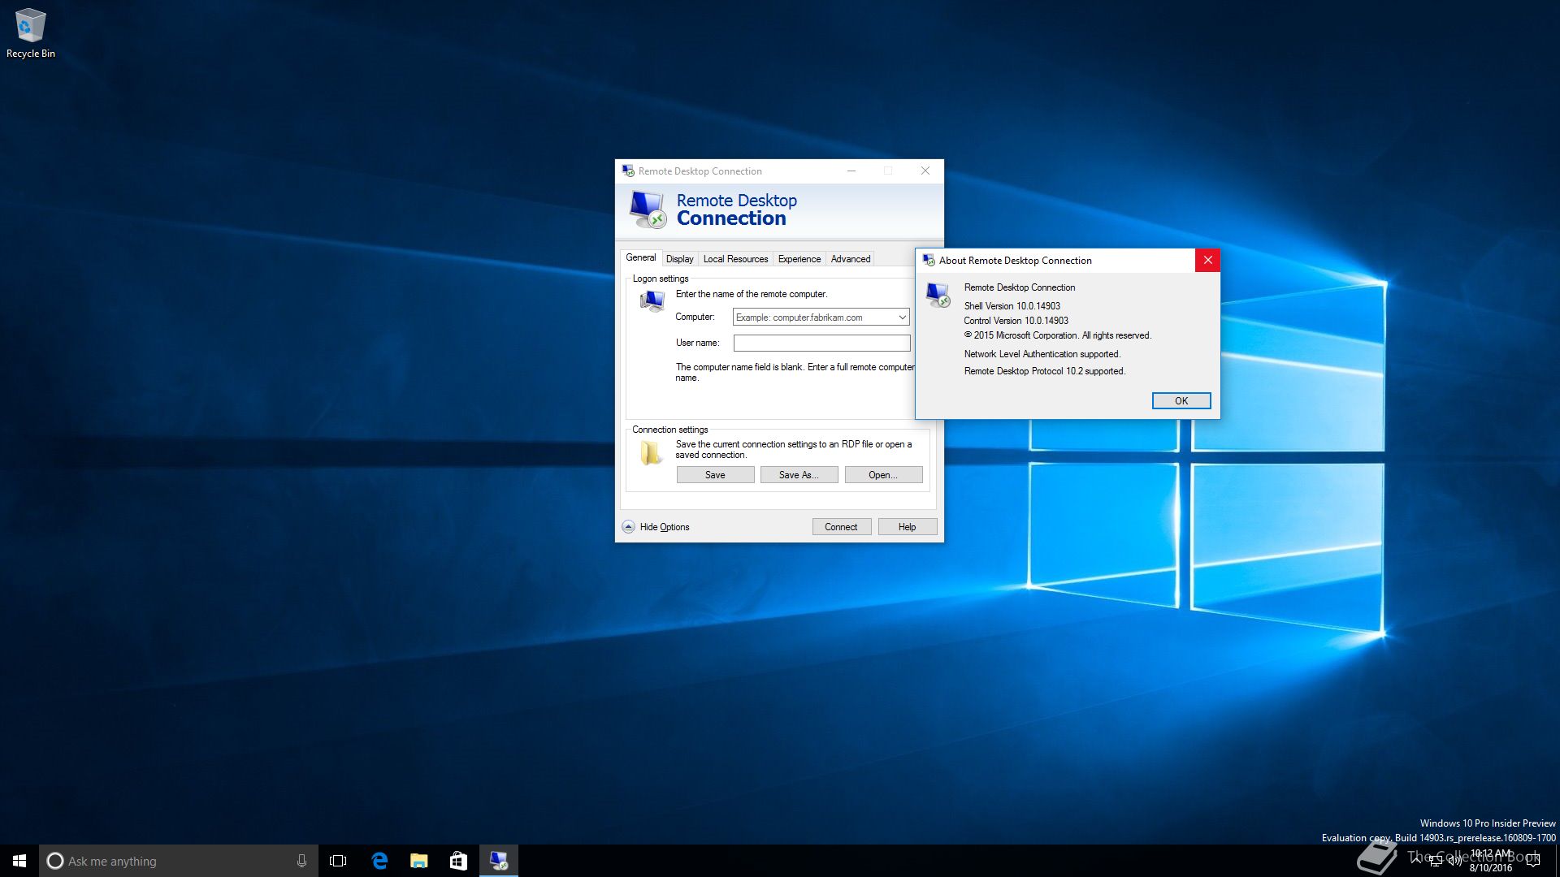This screenshot has width=1560, height=877.
Task: Click Cortana microphone icon
Action: point(301,861)
